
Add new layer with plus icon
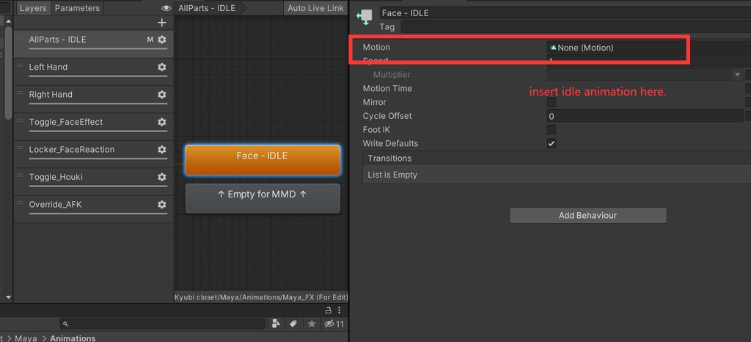click(162, 23)
